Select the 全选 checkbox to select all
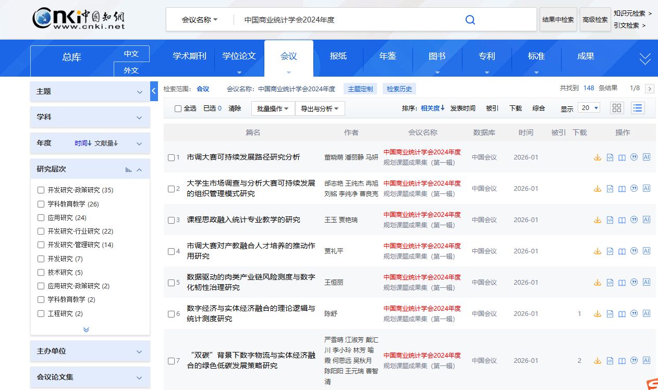658x390 pixels. click(x=177, y=108)
